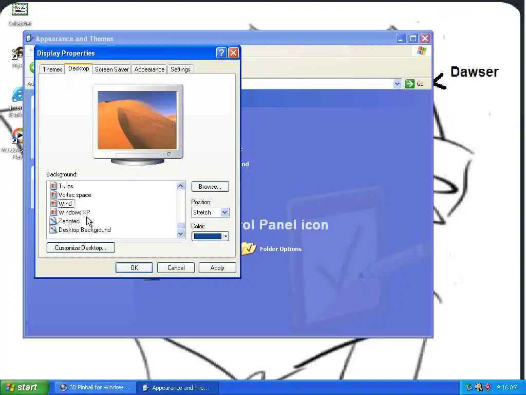
Task: Click the Desktop Background file icon
Action: coord(53,229)
